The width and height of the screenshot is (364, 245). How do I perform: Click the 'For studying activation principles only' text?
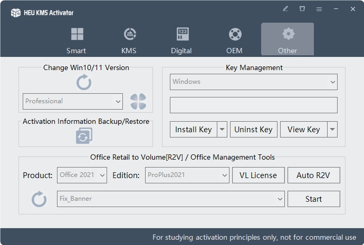[x=254, y=237]
